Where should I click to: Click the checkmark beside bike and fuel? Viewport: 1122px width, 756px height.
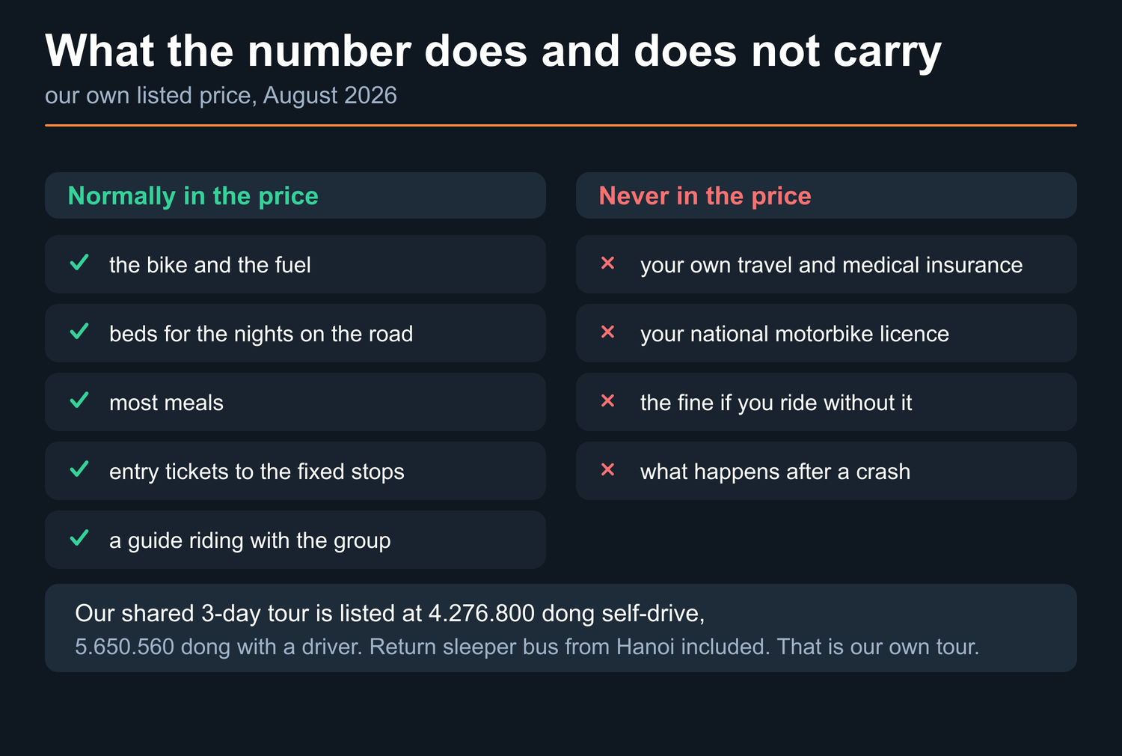click(79, 263)
